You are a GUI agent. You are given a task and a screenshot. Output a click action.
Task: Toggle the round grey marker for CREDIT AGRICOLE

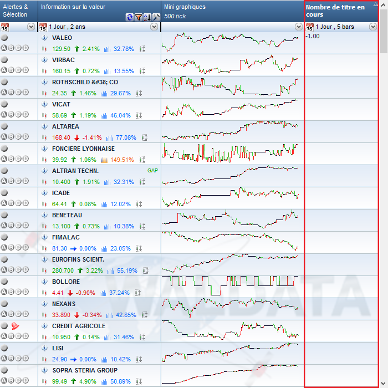click(4, 326)
